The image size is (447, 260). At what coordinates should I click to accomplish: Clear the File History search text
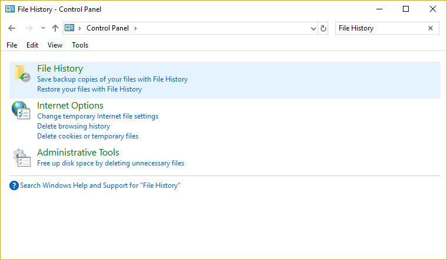(431, 28)
